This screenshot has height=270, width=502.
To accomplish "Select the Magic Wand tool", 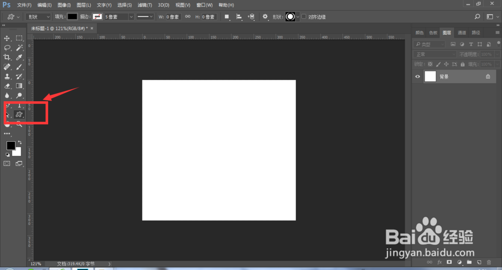I will point(19,48).
